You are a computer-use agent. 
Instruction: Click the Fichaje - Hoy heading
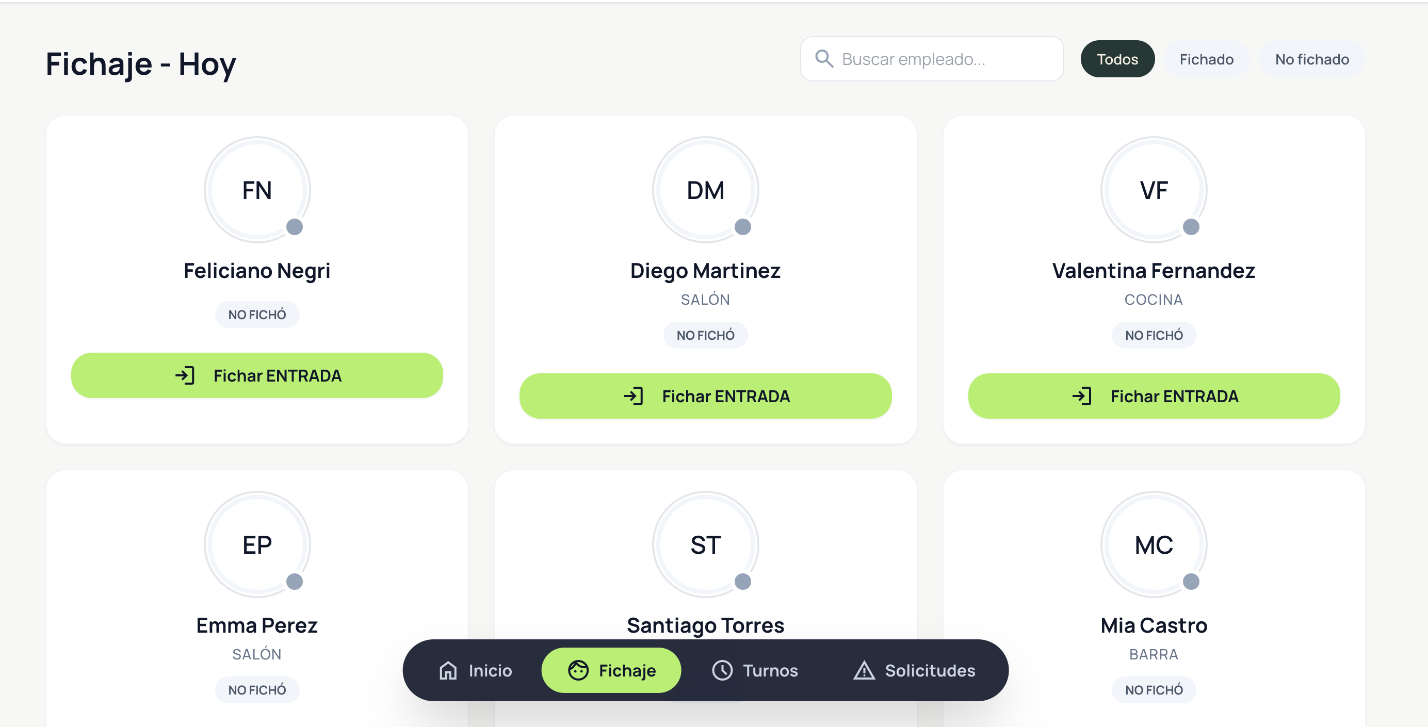pos(141,64)
